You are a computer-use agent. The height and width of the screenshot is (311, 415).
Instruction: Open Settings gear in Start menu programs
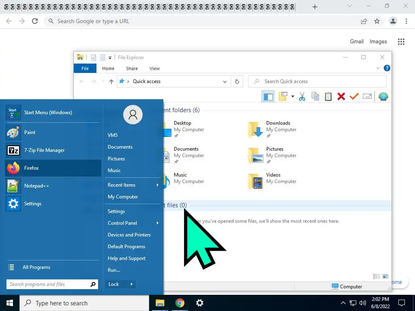pyautogui.click(x=53, y=204)
